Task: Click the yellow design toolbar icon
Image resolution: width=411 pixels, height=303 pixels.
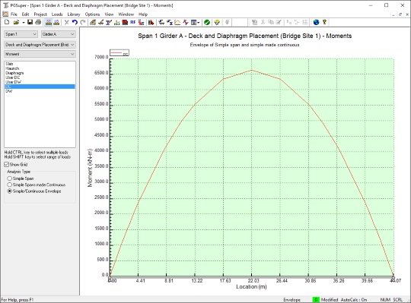Action: click(217, 22)
